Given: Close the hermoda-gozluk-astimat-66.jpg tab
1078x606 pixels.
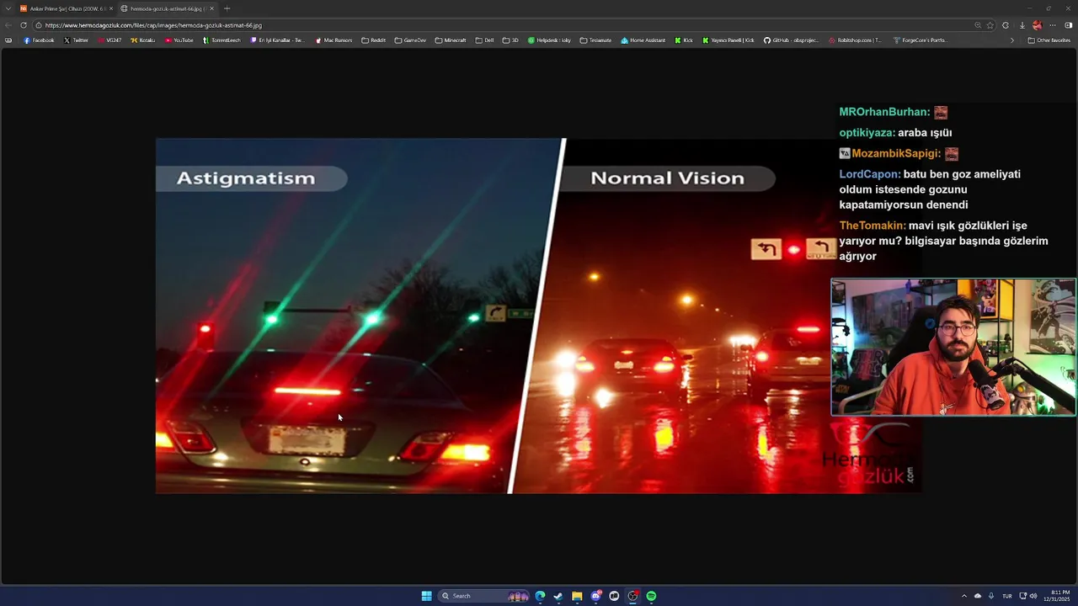Looking at the screenshot, I should click(x=211, y=8).
